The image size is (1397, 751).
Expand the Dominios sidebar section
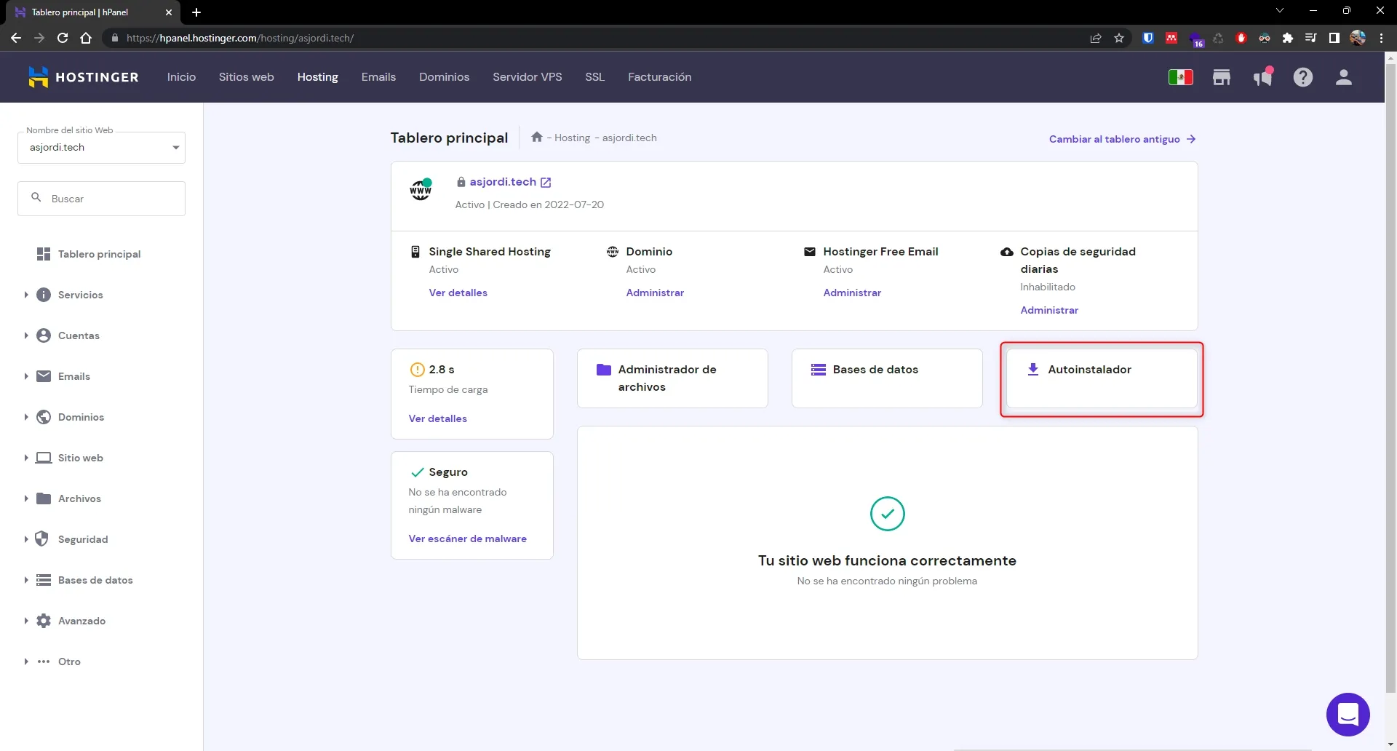(x=26, y=417)
